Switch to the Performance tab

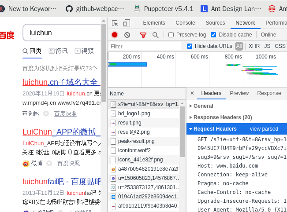point(276,23)
